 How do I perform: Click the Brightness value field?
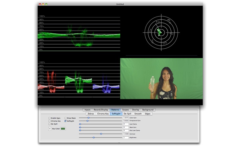pos(126,137)
